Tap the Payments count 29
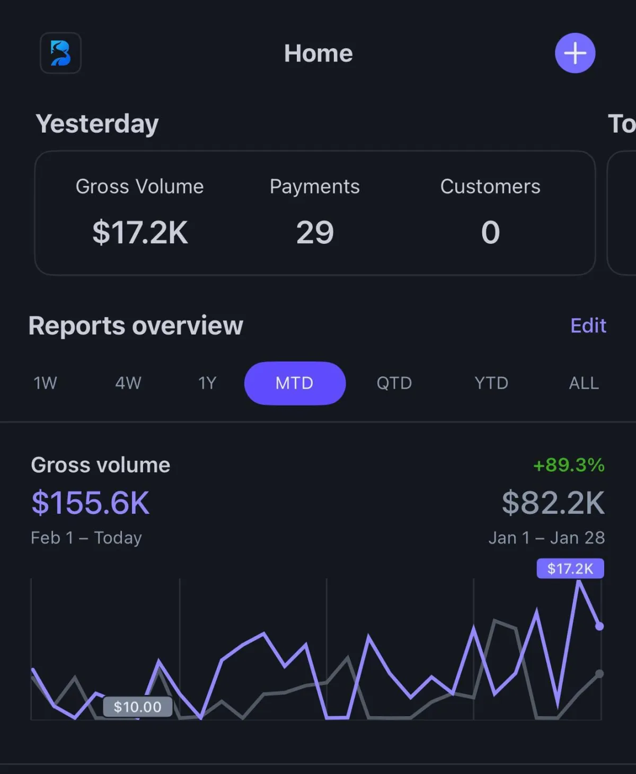This screenshot has width=636, height=774. tap(315, 232)
